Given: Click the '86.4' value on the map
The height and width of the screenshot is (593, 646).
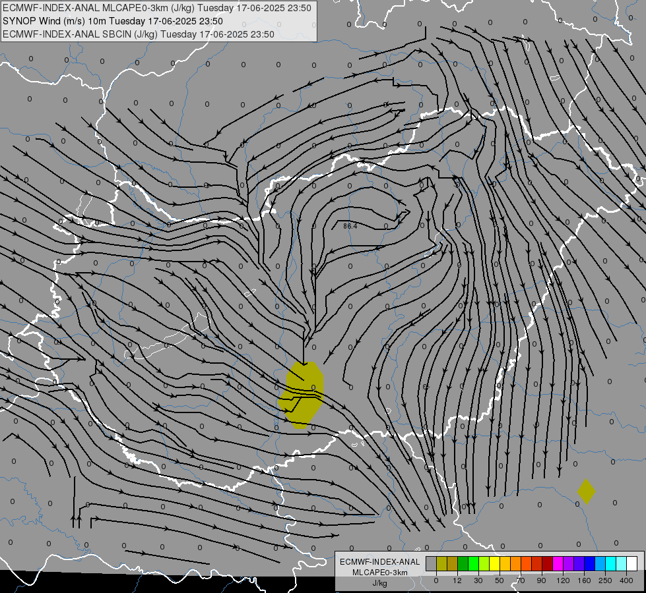Looking at the screenshot, I should (350, 226).
